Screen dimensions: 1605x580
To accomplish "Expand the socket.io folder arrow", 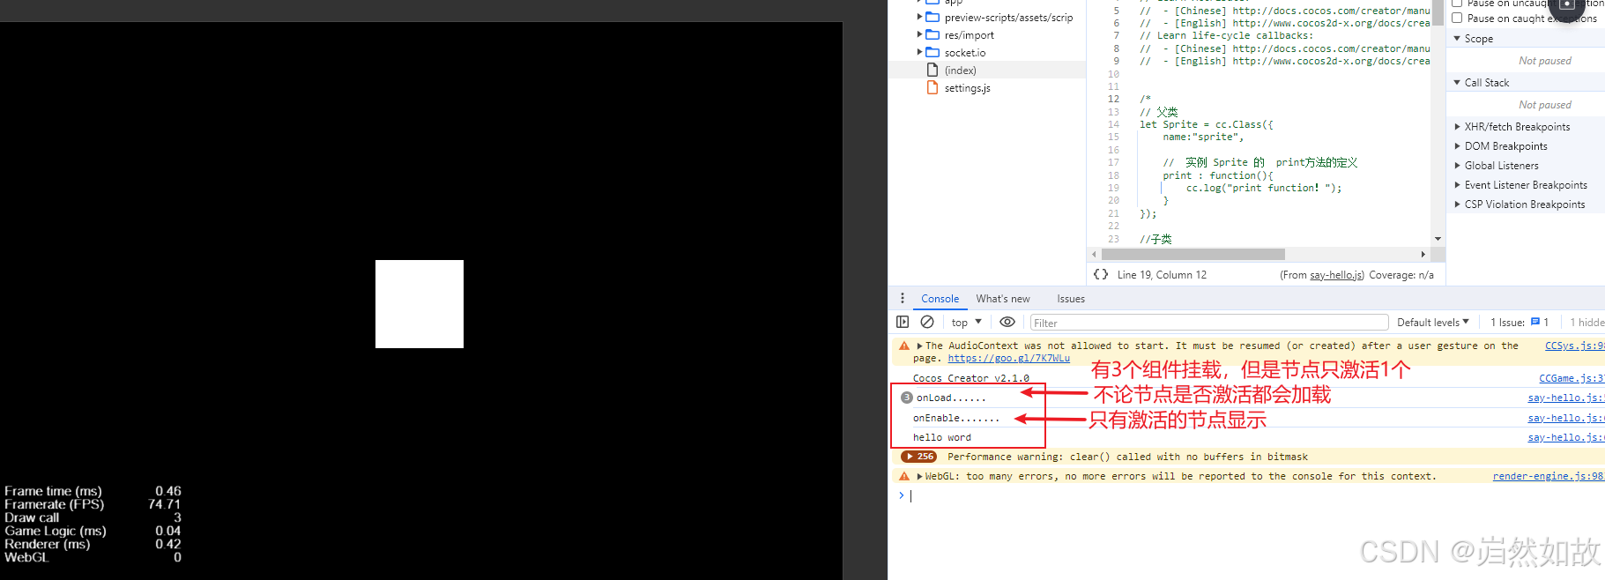I will point(919,52).
